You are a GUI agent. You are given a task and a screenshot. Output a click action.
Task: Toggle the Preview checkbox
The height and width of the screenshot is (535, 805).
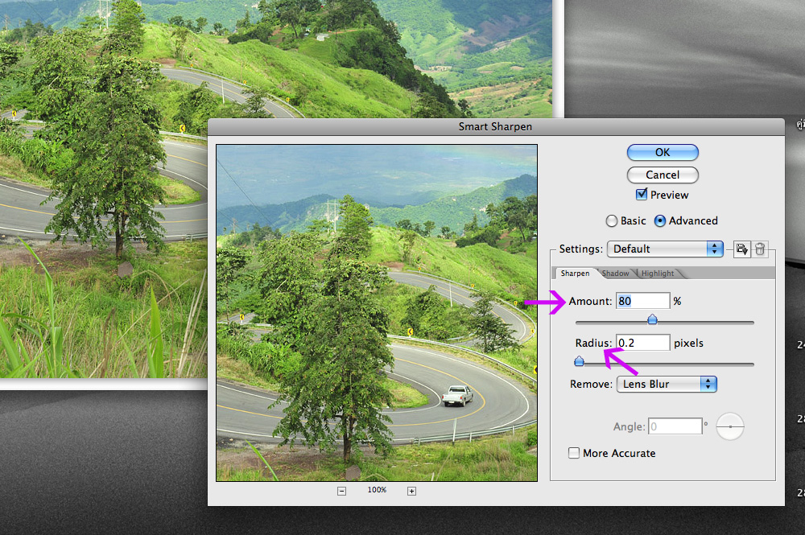click(x=642, y=195)
